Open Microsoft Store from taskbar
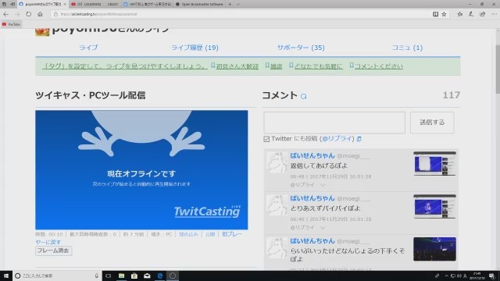Screen dimensions: 500x281 pyautogui.click(x=134, y=276)
